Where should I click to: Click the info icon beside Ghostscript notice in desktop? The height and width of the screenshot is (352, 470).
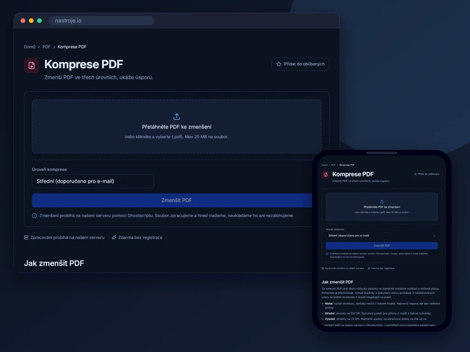(x=34, y=216)
